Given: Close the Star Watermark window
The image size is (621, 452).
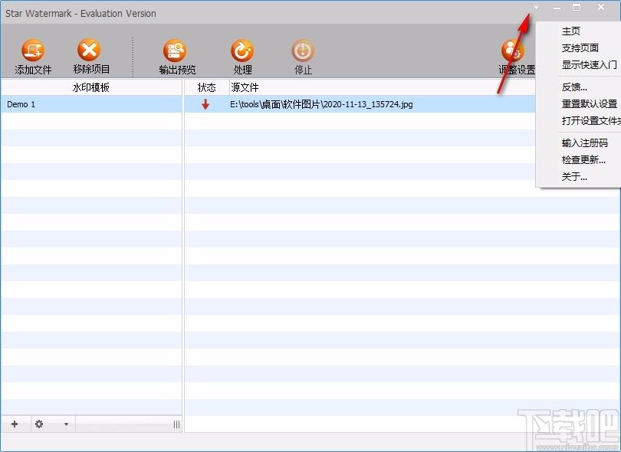Looking at the screenshot, I should 601,7.
